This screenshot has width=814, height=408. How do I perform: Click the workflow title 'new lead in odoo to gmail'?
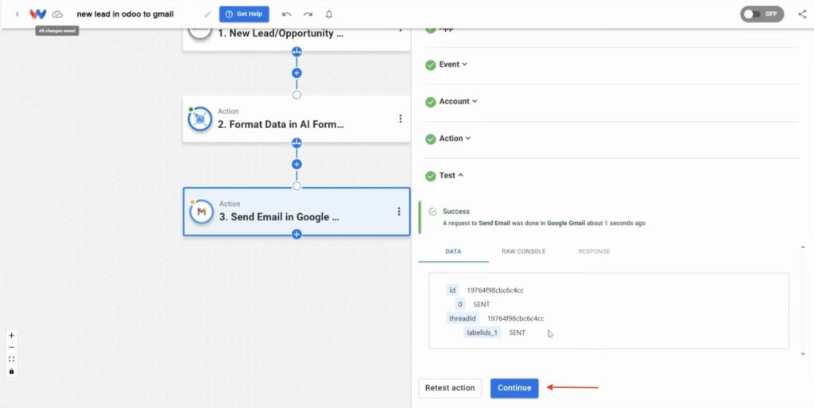(125, 14)
